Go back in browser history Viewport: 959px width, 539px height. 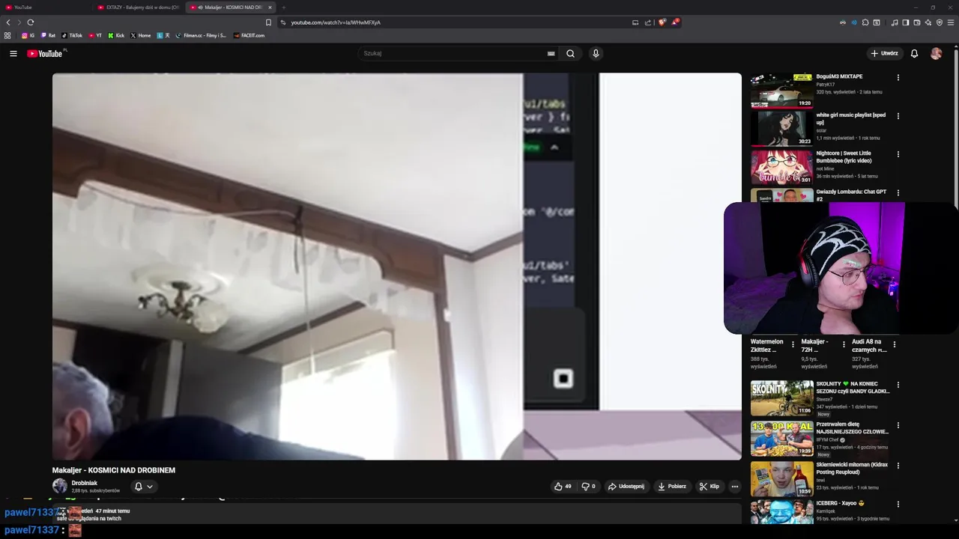(8, 22)
